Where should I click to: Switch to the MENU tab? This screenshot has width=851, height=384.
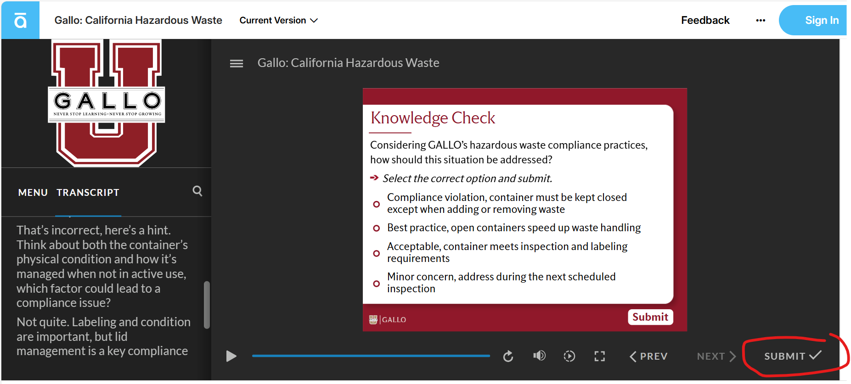click(33, 193)
